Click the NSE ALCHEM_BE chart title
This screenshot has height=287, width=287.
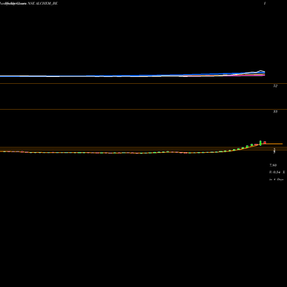(42, 3)
